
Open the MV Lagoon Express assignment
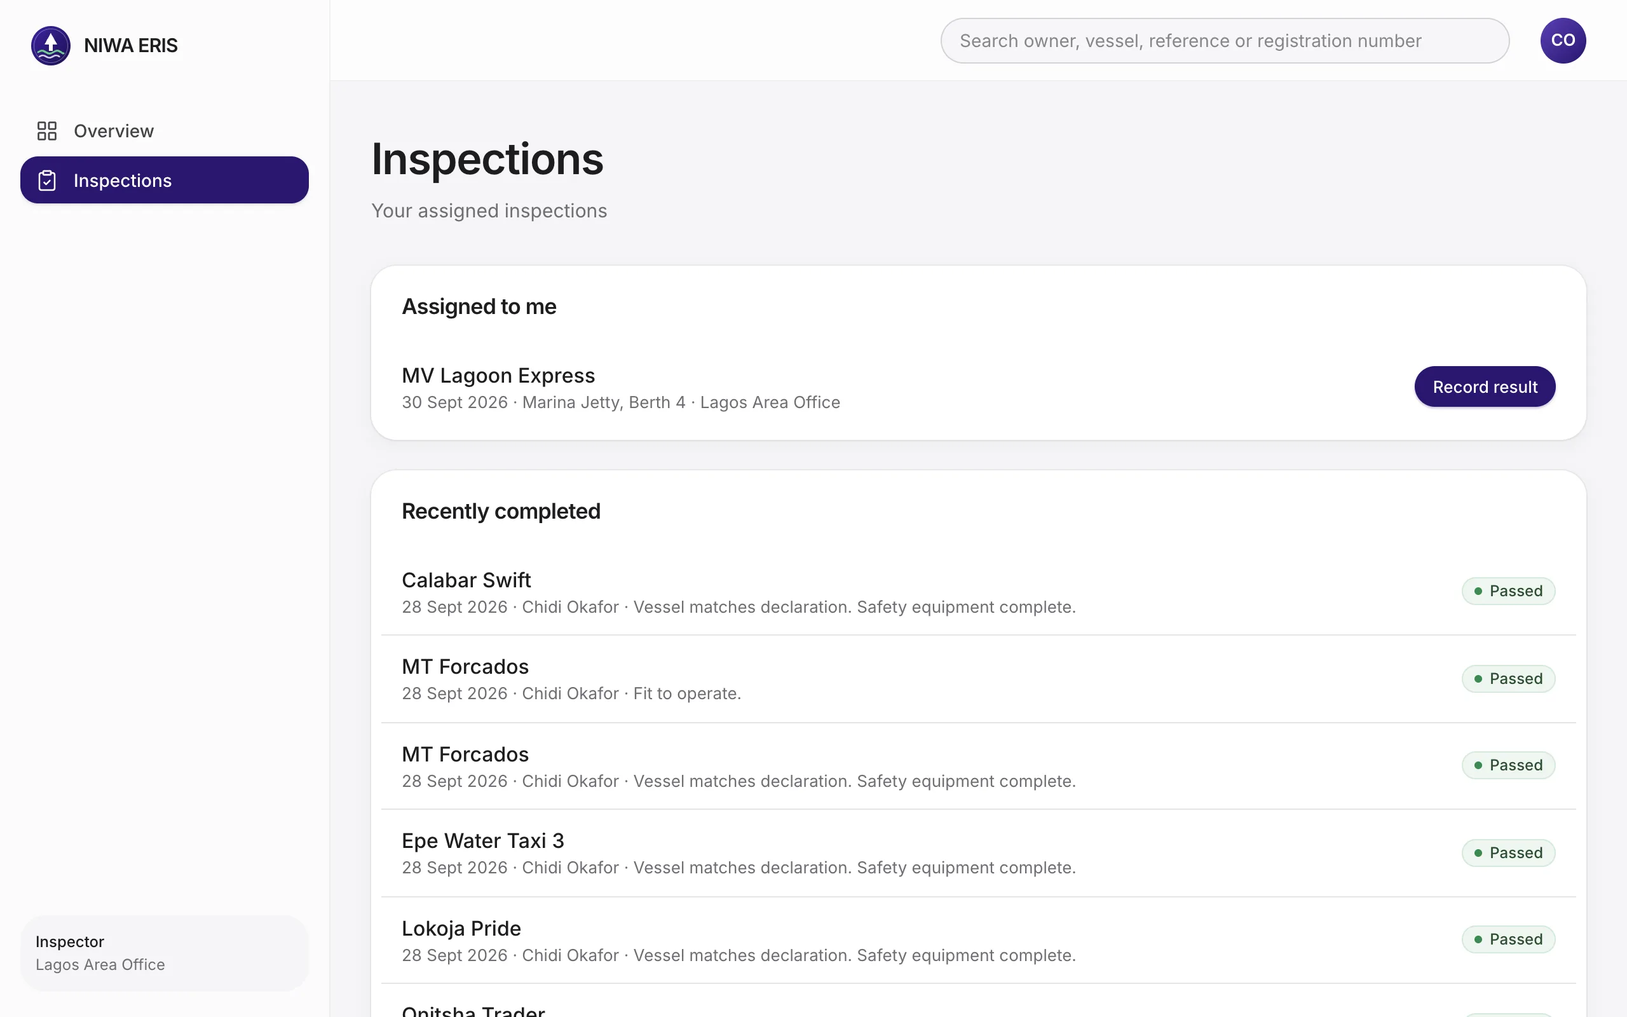(x=978, y=386)
